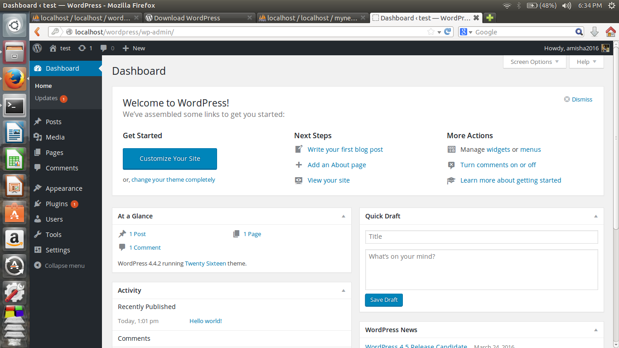Open comments bubble icon in admin bar
The height and width of the screenshot is (348, 619).
click(104, 48)
